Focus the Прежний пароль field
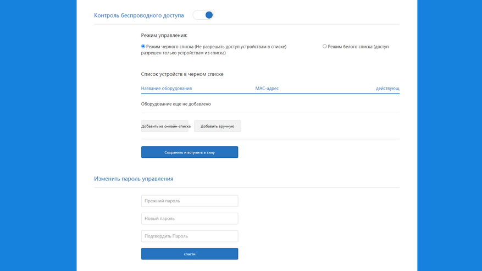Screen dimensions: 482x271 190,201
